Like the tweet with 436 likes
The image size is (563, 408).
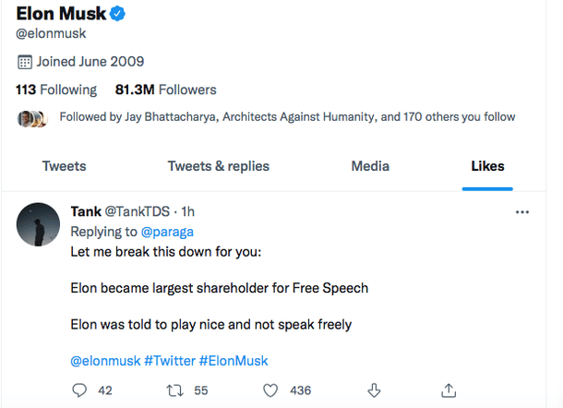coord(272,390)
